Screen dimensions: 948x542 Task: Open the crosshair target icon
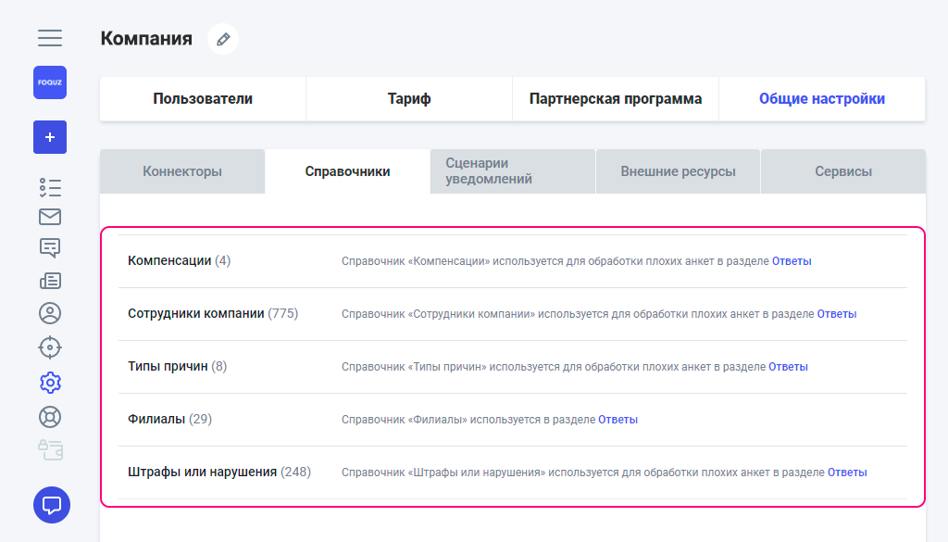[50, 347]
